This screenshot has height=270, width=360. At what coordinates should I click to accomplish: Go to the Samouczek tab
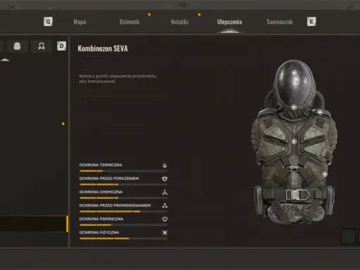(x=280, y=22)
